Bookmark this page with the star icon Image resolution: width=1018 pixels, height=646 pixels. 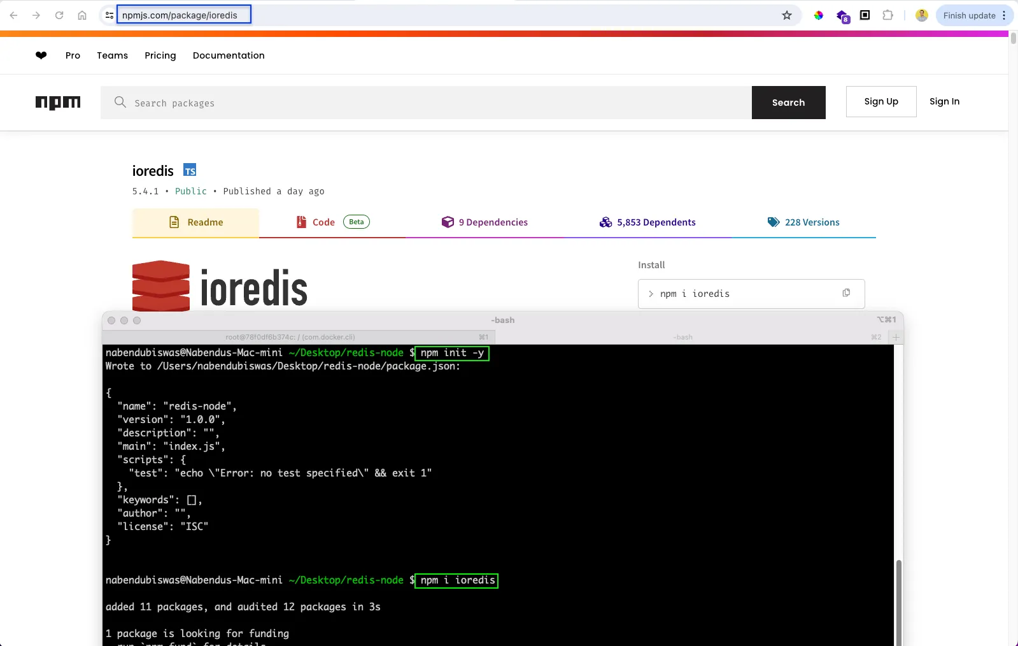787,15
